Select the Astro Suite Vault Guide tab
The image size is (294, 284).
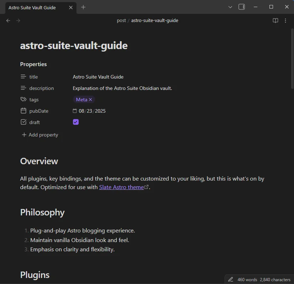coord(34,7)
